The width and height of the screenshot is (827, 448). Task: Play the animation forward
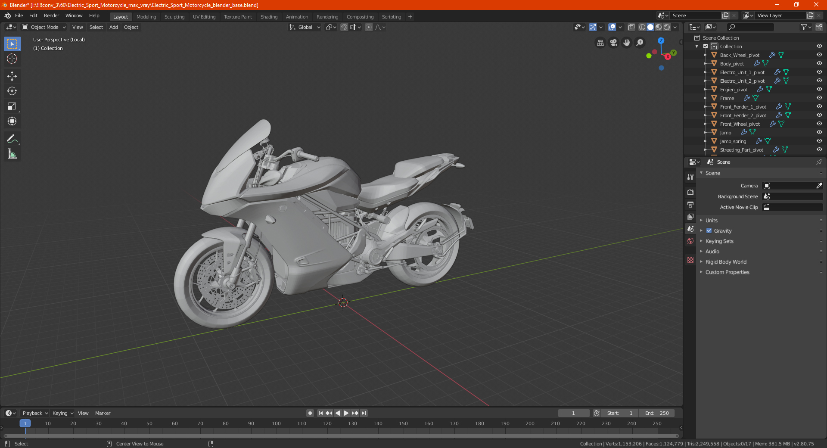pos(346,413)
